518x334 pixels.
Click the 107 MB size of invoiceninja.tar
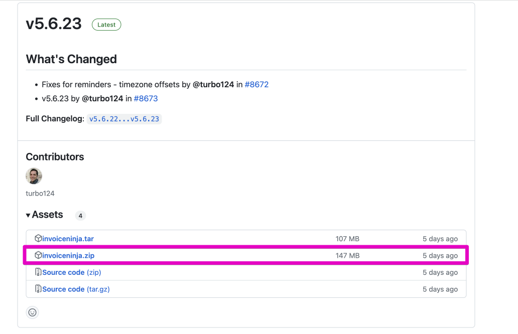[347, 239]
